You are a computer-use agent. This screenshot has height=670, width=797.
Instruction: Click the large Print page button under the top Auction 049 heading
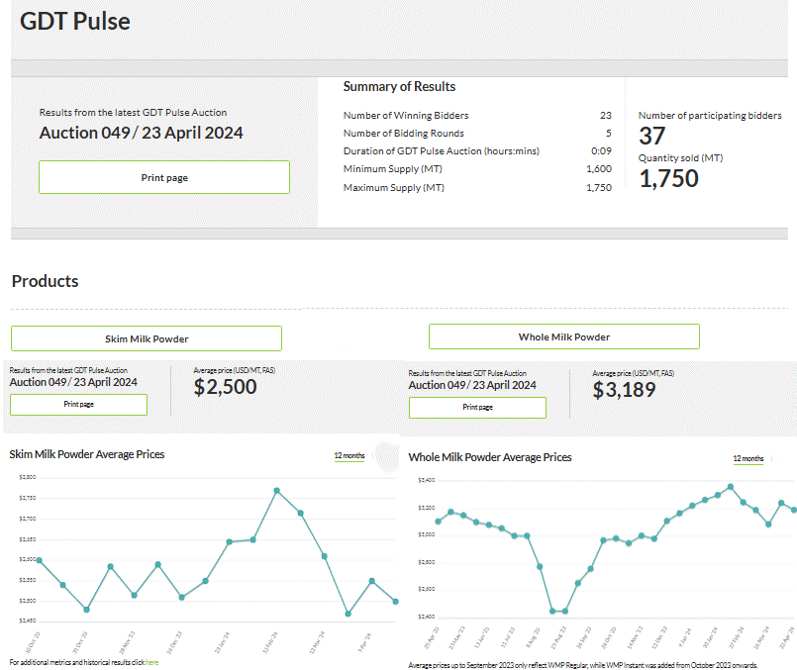tap(164, 177)
